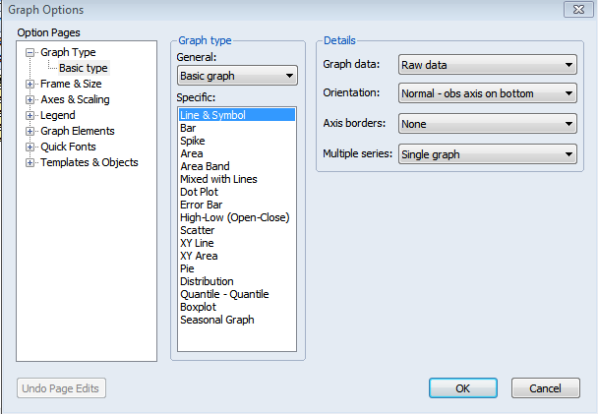Expand the Axes & Scaling node
Image resolution: width=598 pixels, height=414 pixels.
click(x=30, y=100)
